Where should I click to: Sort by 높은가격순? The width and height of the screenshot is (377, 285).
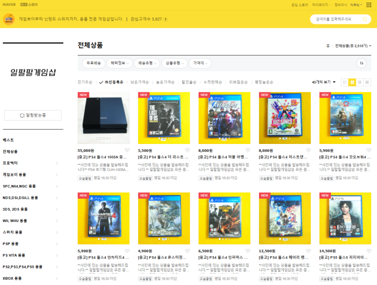pos(165,82)
